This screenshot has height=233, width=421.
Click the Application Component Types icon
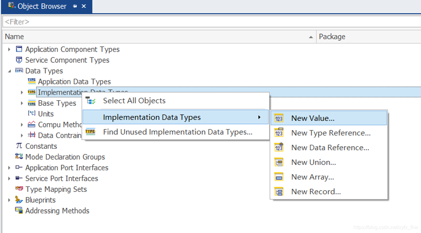(19, 49)
